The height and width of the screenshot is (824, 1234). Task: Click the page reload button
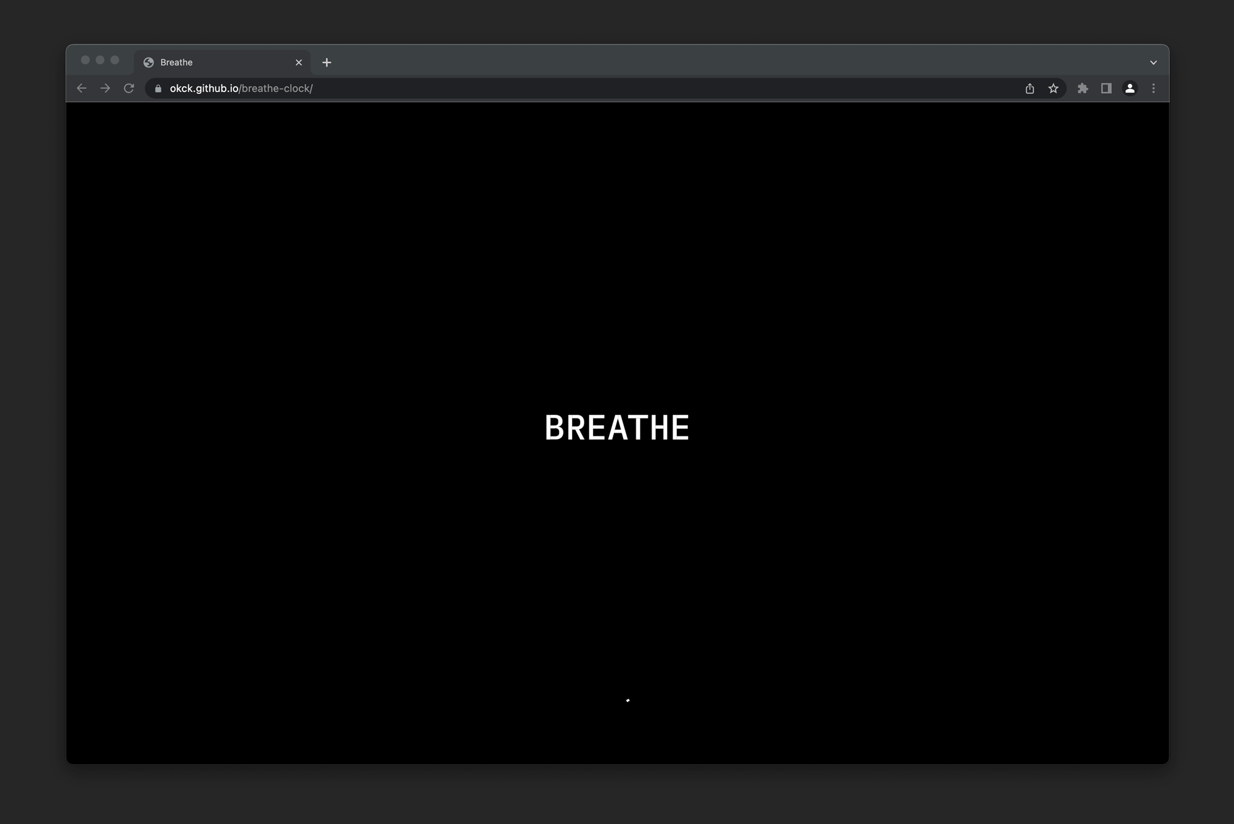pyautogui.click(x=130, y=88)
